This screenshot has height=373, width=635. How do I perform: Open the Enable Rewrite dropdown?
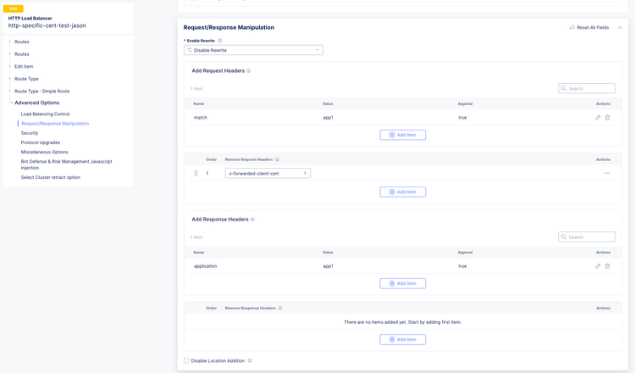pyautogui.click(x=253, y=50)
